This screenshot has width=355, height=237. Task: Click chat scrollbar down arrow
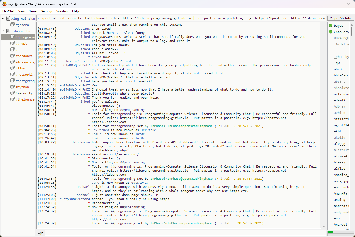pyautogui.click(x=324, y=226)
